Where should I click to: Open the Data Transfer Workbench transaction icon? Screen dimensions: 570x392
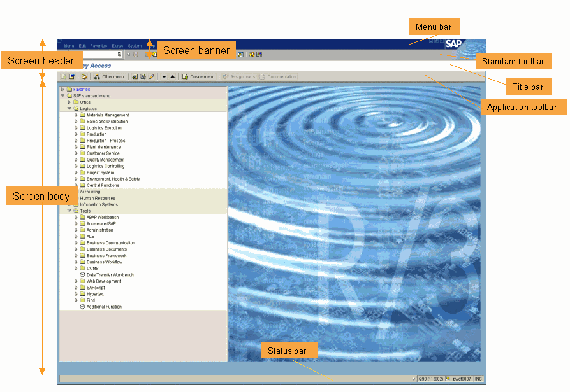(82, 275)
